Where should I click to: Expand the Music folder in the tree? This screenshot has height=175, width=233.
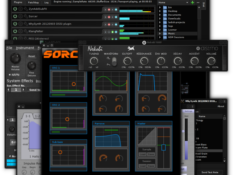[x=160, y=34]
